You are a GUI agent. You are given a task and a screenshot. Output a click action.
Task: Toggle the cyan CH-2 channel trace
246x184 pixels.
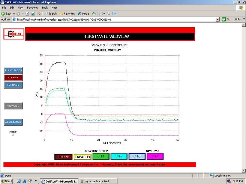(x=119, y=156)
